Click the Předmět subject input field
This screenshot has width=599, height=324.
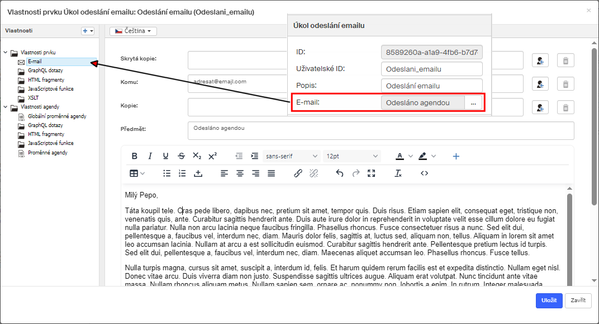click(381, 130)
